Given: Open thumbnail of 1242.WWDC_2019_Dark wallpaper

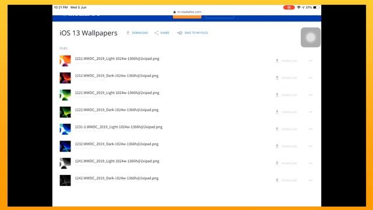Looking at the screenshot, I should click(x=65, y=180).
